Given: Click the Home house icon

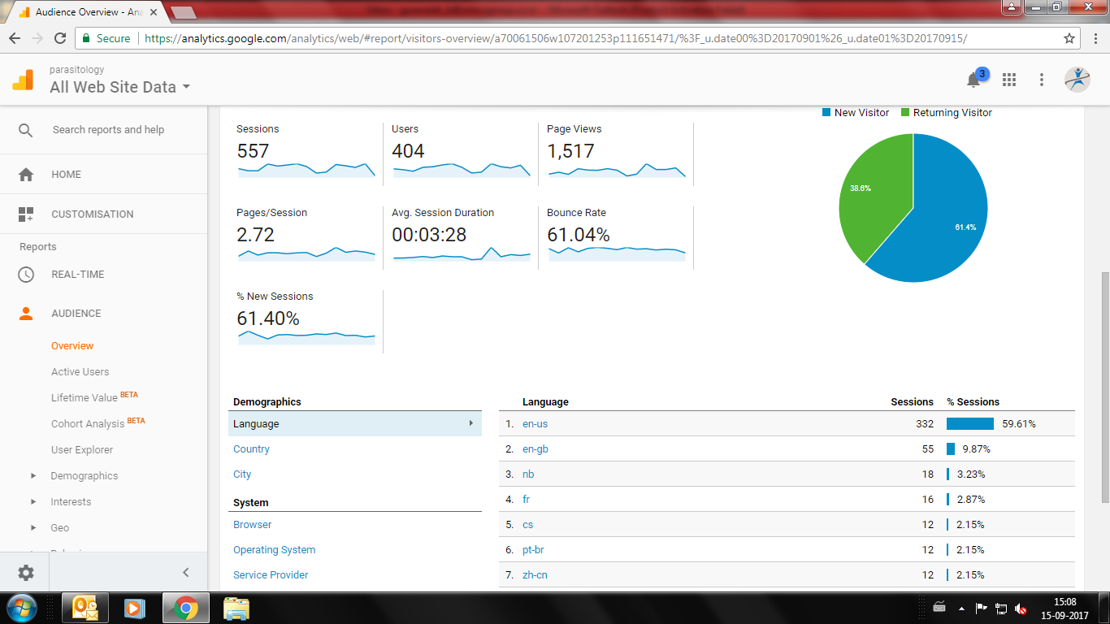Looking at the screenshot, I should (x=26, y=175).
